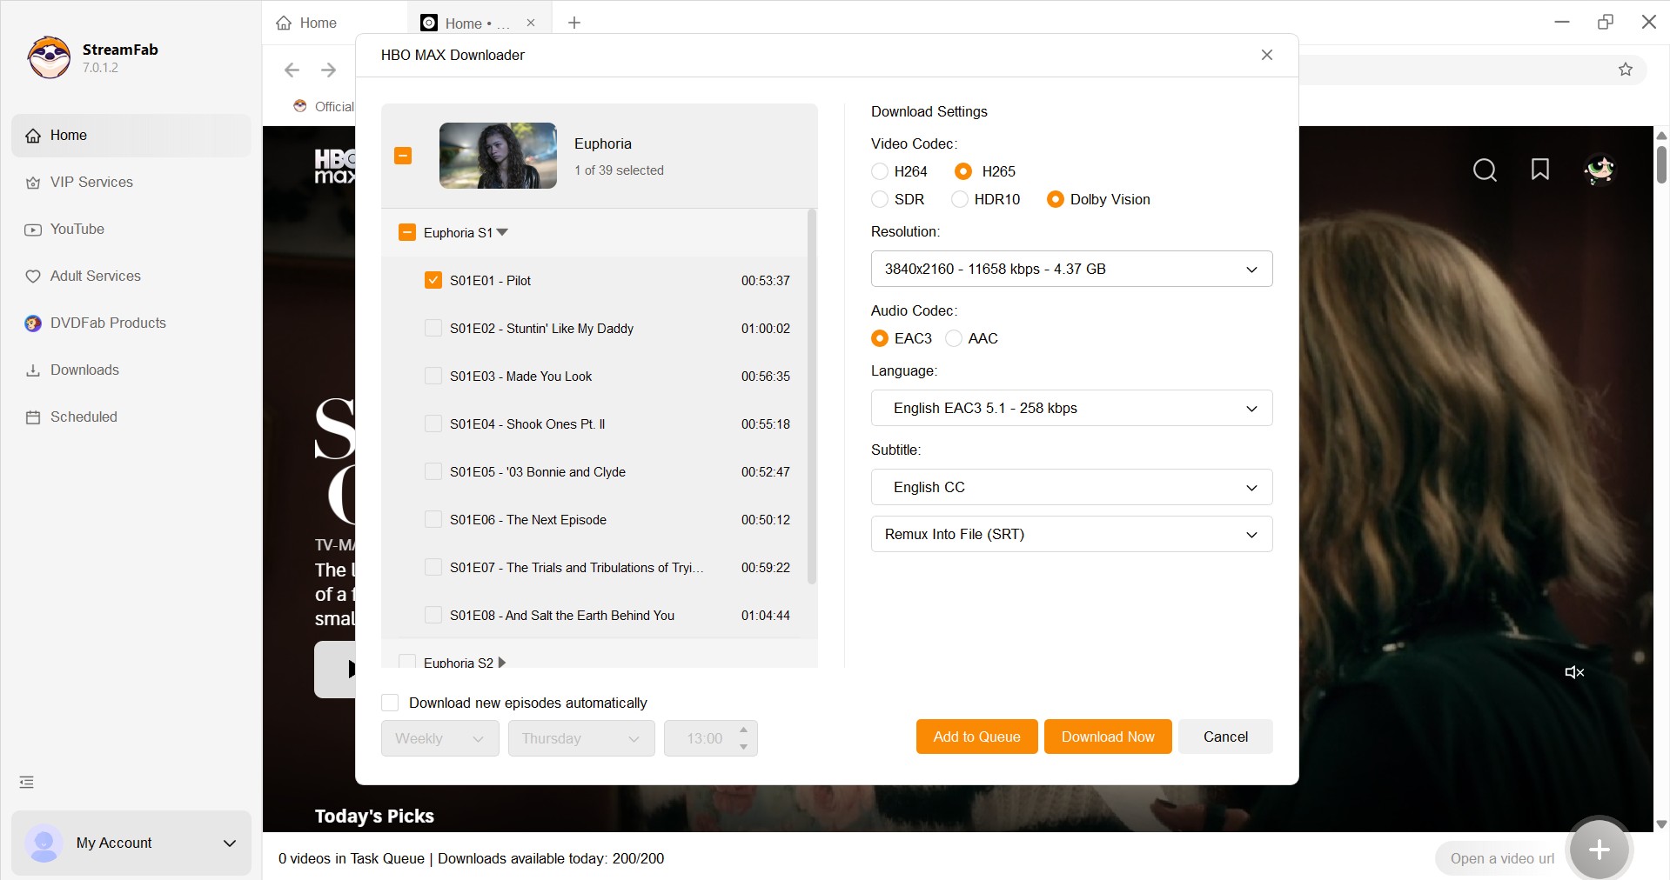Open the Downloads panel
The image size is (1670, 880).
coord(84,370)
